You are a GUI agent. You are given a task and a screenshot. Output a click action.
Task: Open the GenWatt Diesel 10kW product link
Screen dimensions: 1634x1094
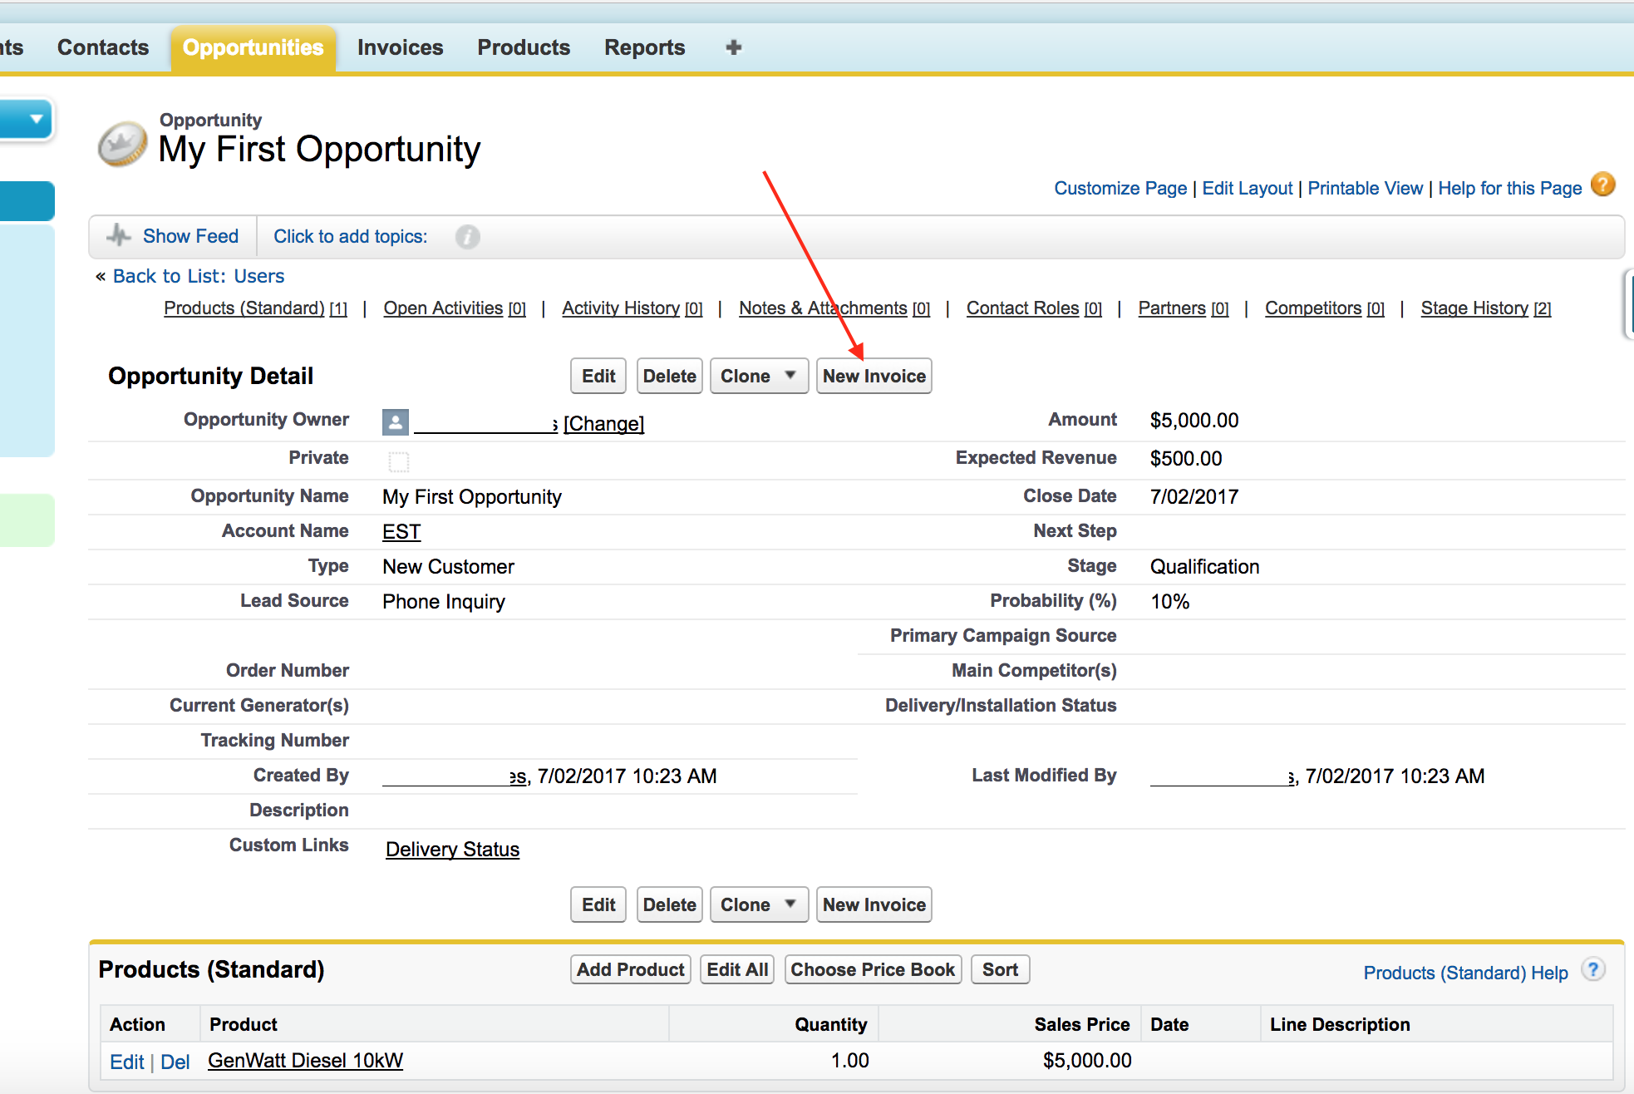(x=305, y=1061)
